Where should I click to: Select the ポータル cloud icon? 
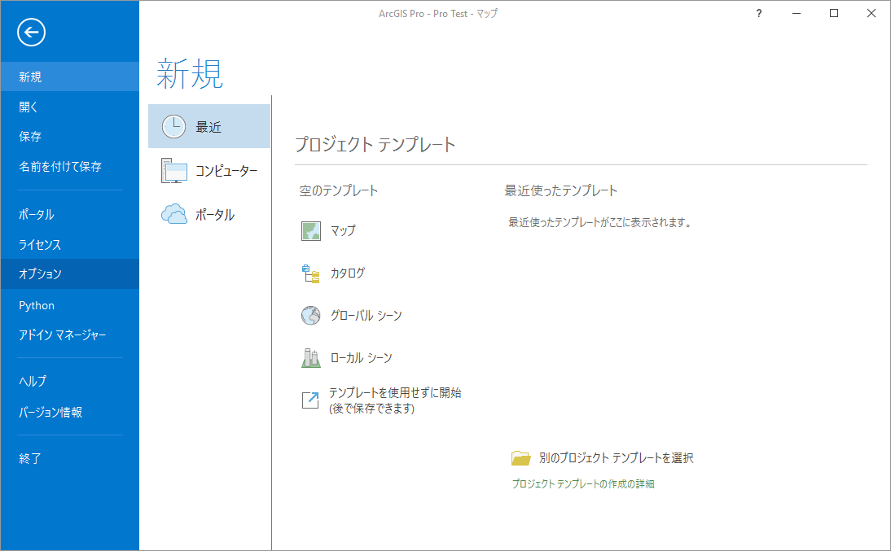click(x=173, y=214)
